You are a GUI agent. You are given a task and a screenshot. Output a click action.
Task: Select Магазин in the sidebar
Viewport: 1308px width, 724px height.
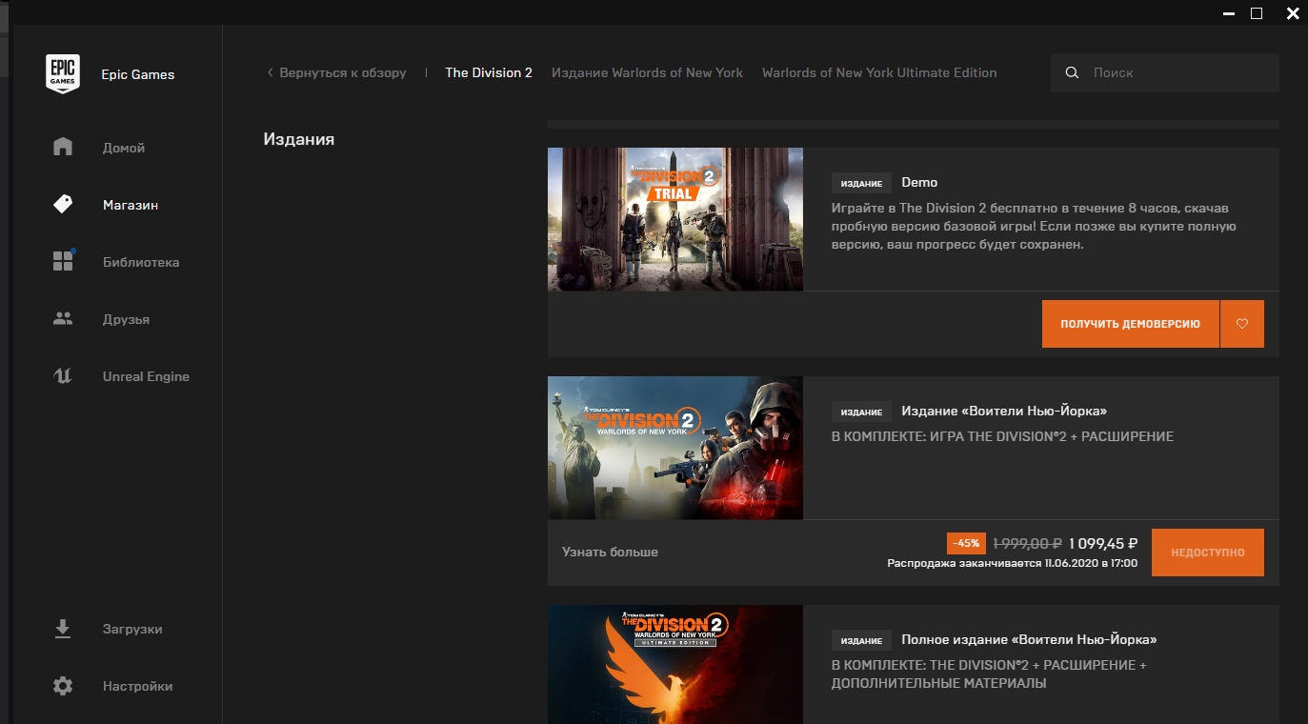(x=131, y=205)
